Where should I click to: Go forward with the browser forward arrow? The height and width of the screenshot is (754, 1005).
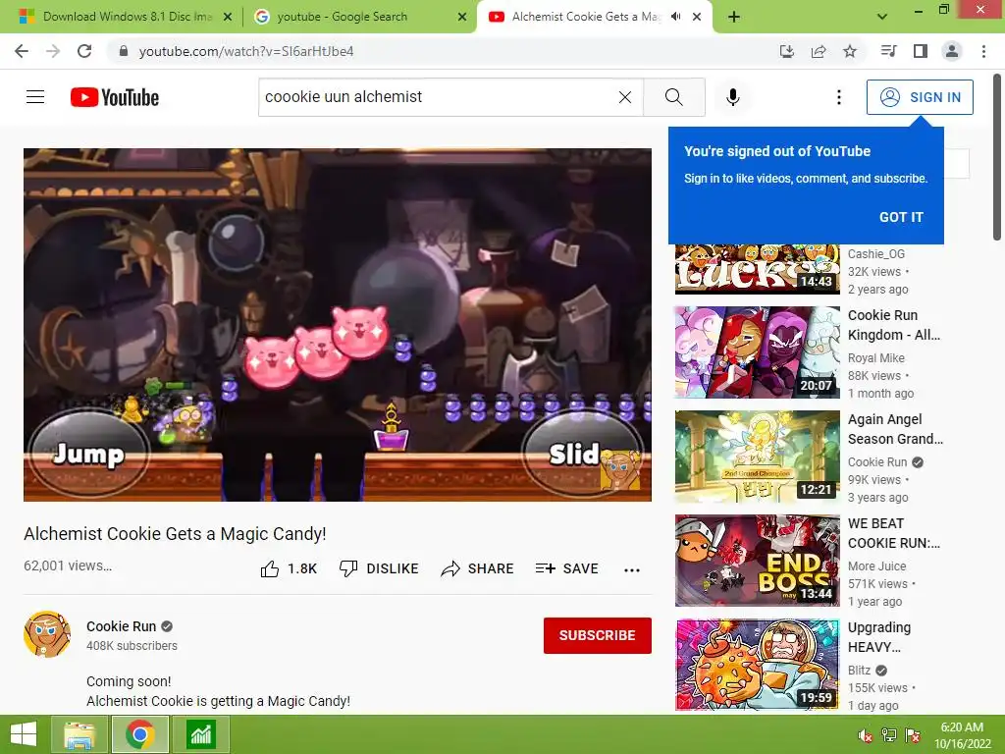click(53, 51)
